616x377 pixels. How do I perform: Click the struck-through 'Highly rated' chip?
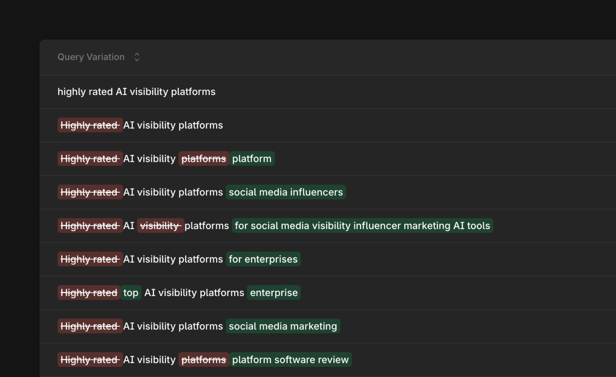[90, 125]
